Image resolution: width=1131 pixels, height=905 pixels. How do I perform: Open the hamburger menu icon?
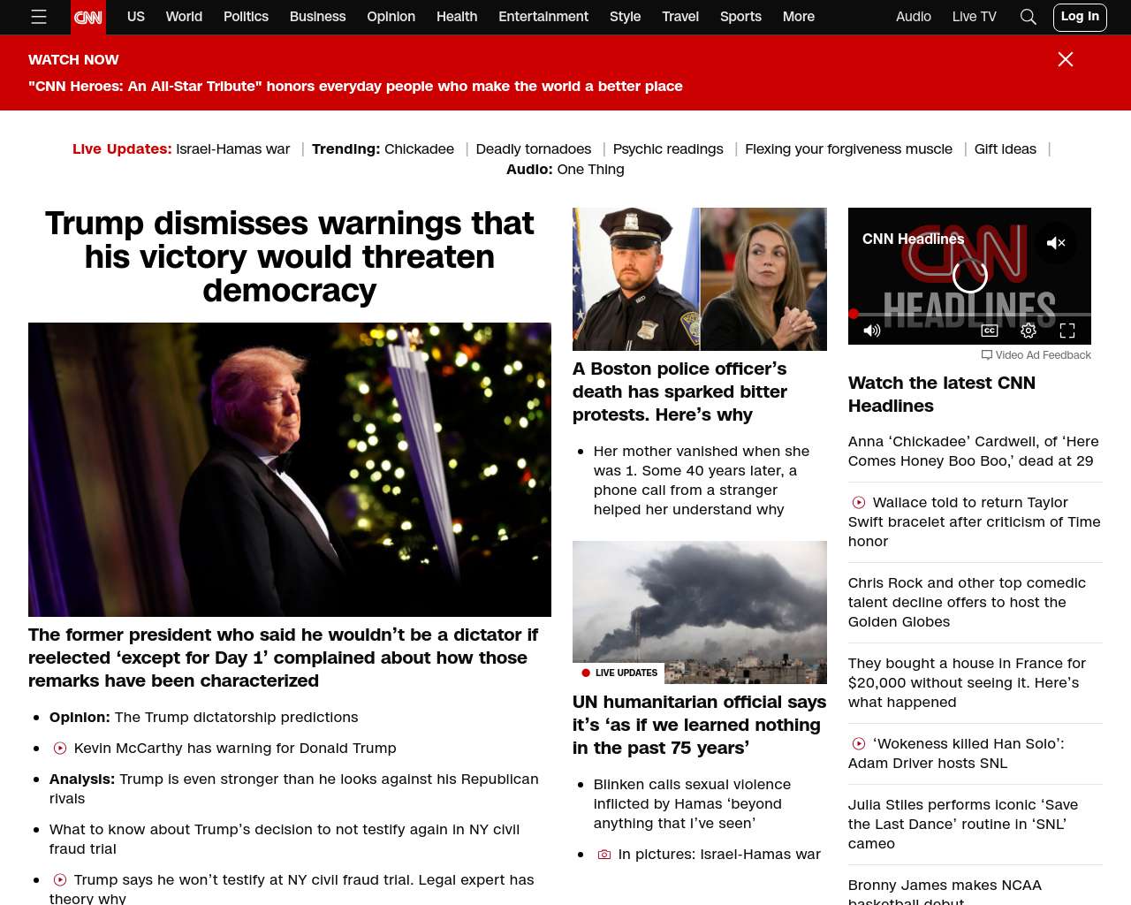(x=38, y=17)
